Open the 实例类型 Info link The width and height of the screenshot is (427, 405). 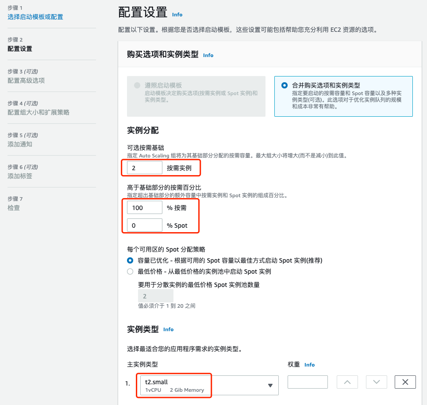point(168,329)
